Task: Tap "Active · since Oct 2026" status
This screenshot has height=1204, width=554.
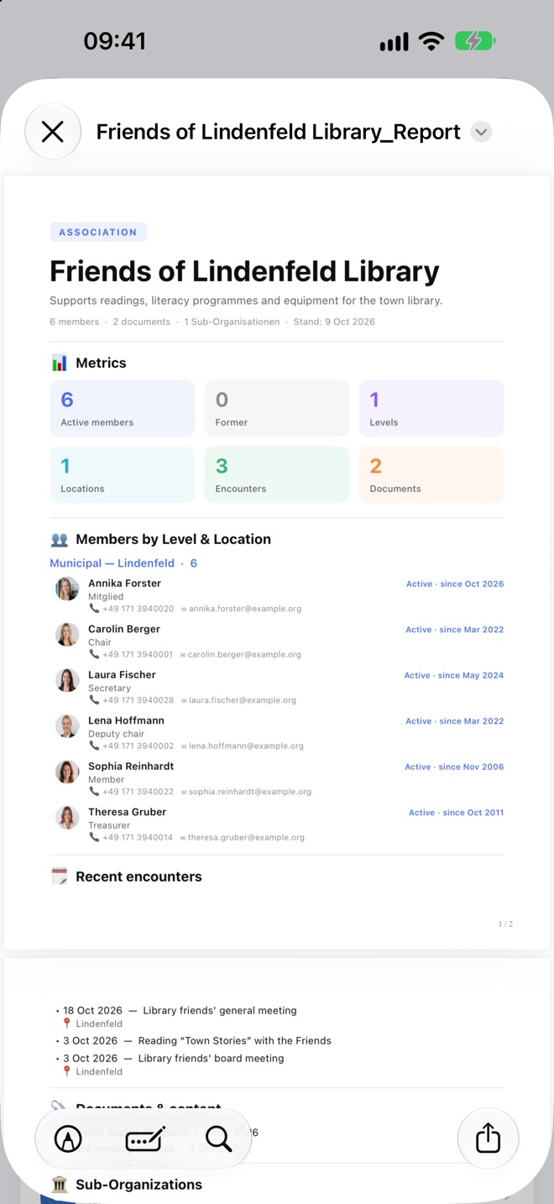Action: (455, 584)
